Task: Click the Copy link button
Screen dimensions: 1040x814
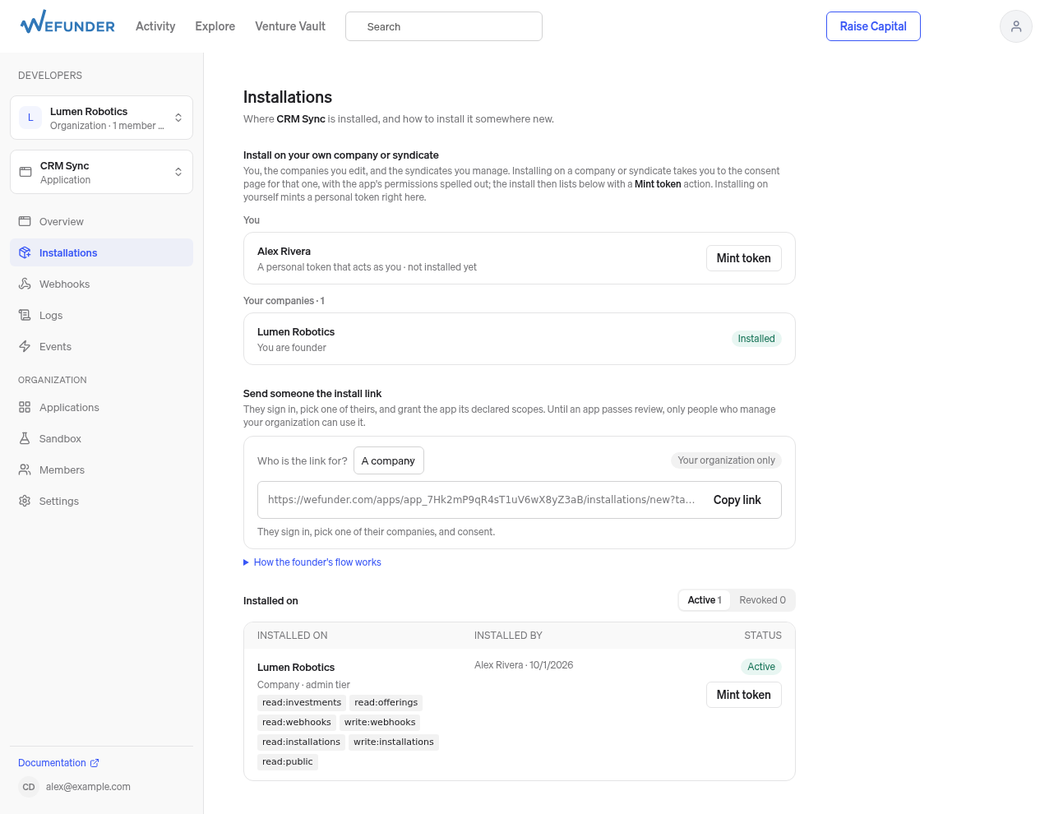Action: (x=737, y=500)
